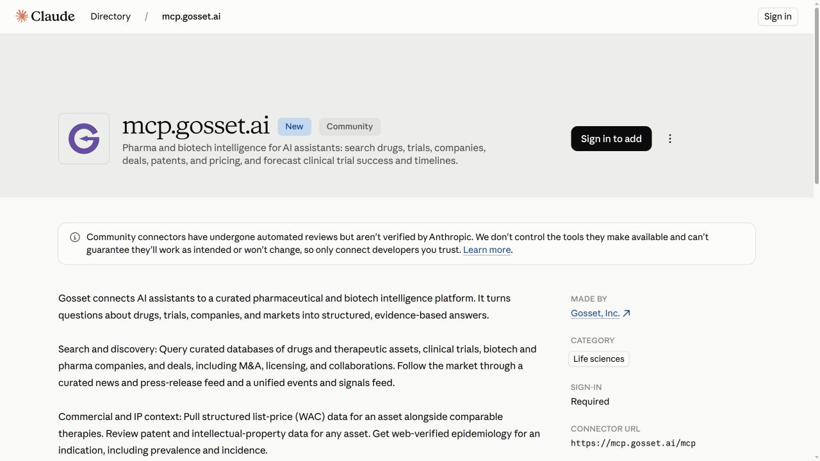Click Sign in to add button
820x461 pixels.
tap(611, 138)
